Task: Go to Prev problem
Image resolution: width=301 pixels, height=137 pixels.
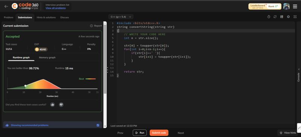Action: [x=120, y=133]
